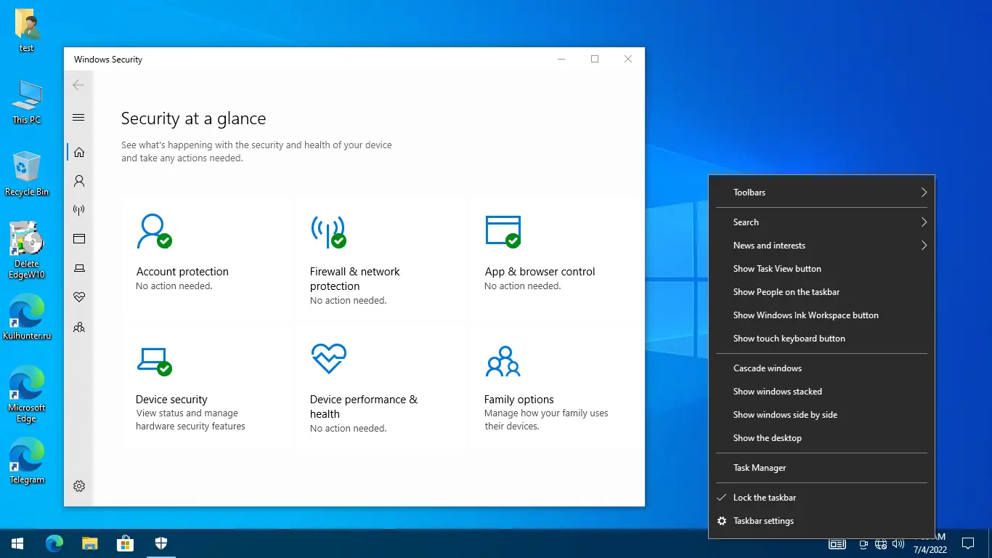Open the Account protection heading link
The image size is (992, 558).
[x=182, y=272]
